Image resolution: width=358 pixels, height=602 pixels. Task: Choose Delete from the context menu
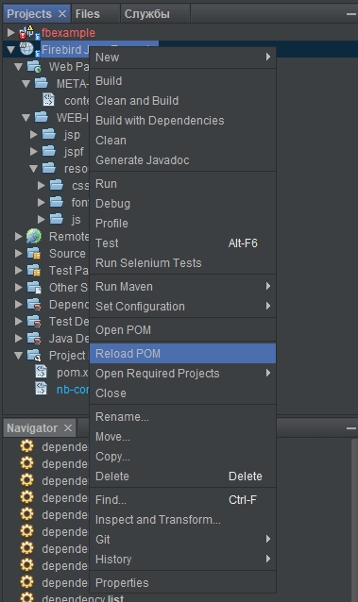182,477
